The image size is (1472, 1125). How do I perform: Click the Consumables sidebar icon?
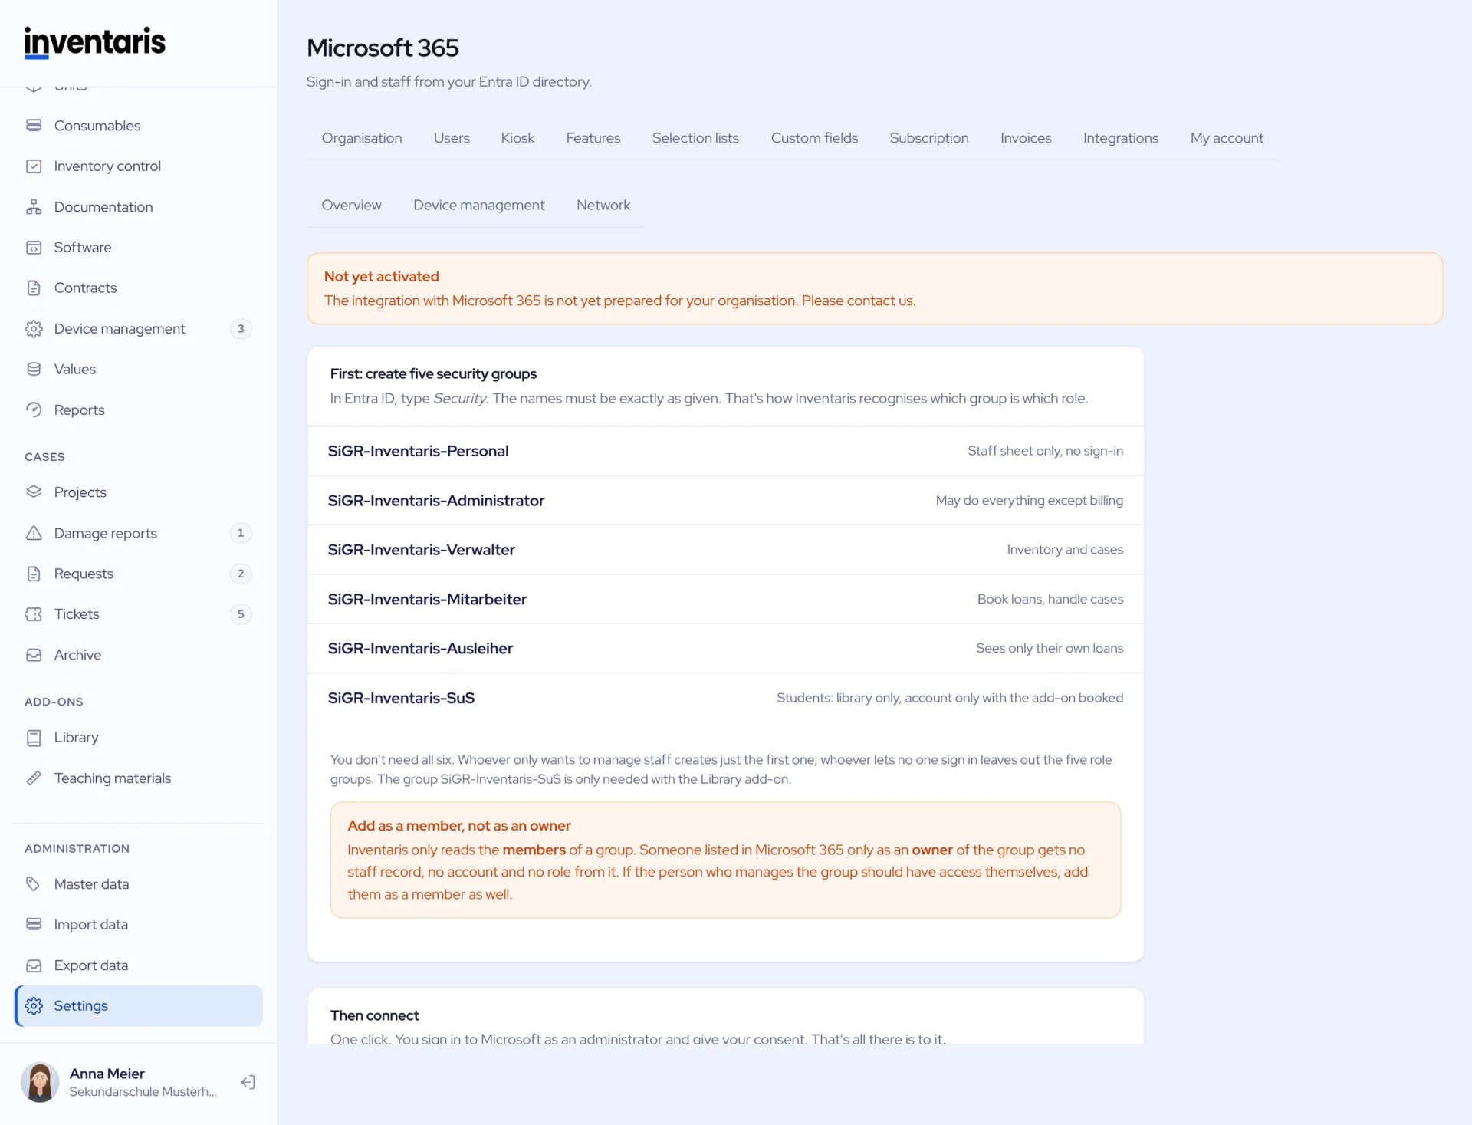point(34,125)
